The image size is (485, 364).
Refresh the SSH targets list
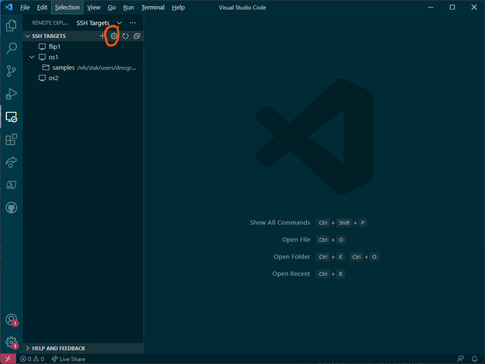pos(125,36)
